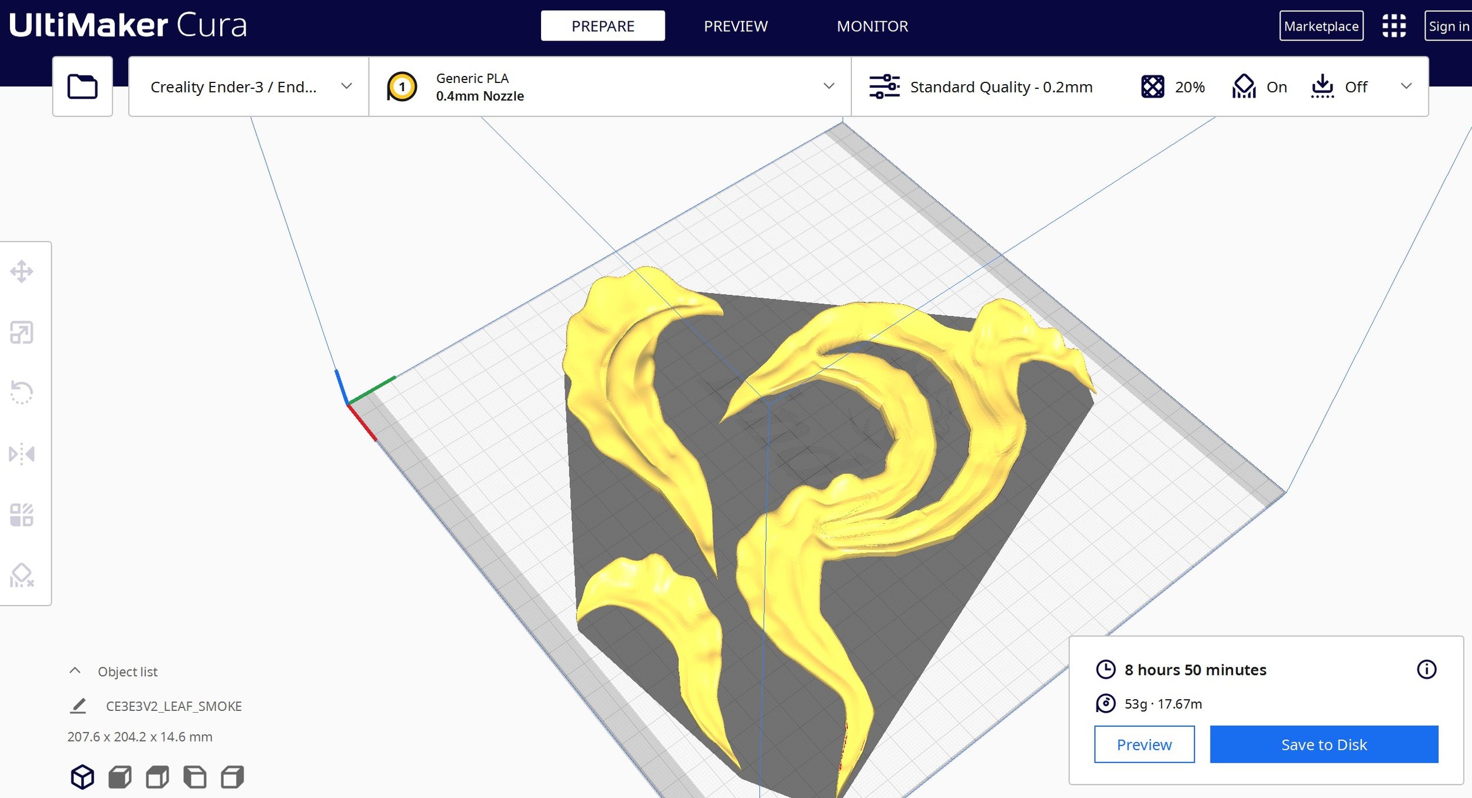
Task: Toggle support setting showing On
Action: pyautogui.click(x=1260, y=87)
